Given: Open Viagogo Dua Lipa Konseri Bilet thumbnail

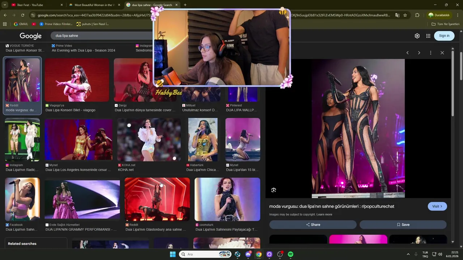Looking at the screenshot, I should [x=77, y=80].
